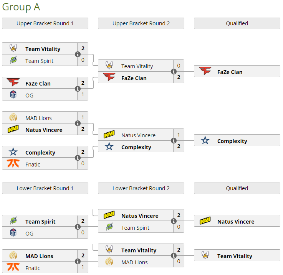Click the OG logo in upper round 1

click(13, 95)
